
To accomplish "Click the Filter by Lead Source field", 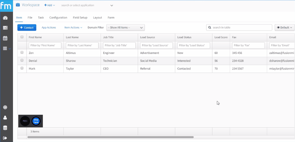I will 157,45.
